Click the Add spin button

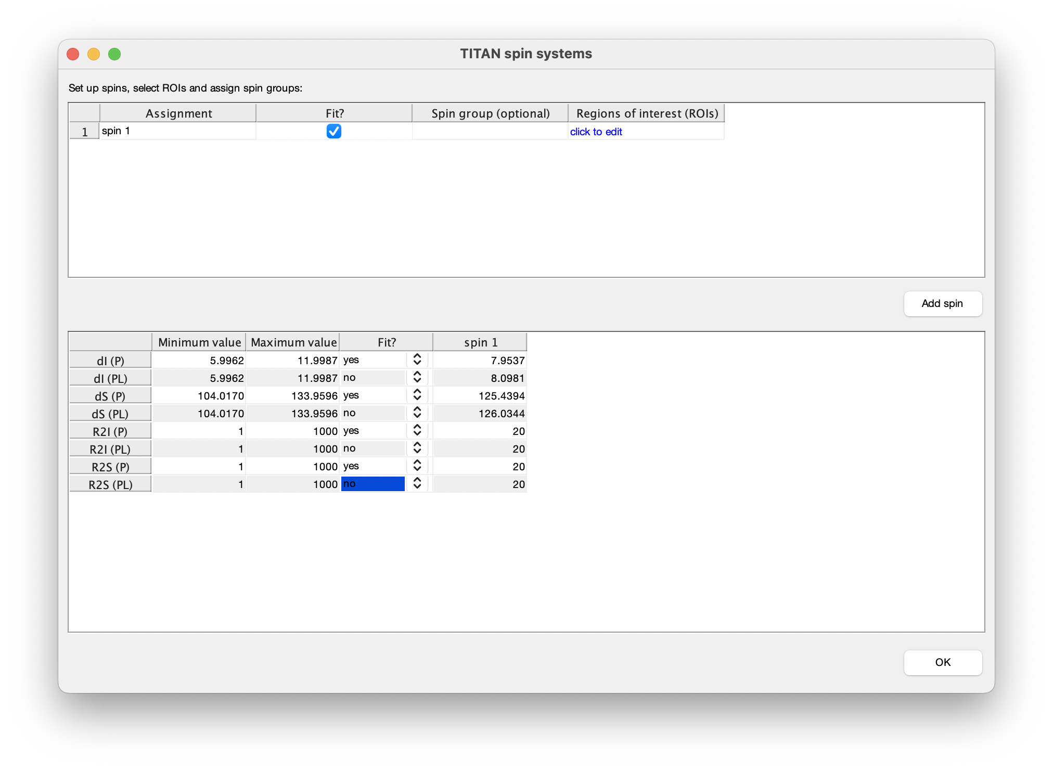[942, 303]
